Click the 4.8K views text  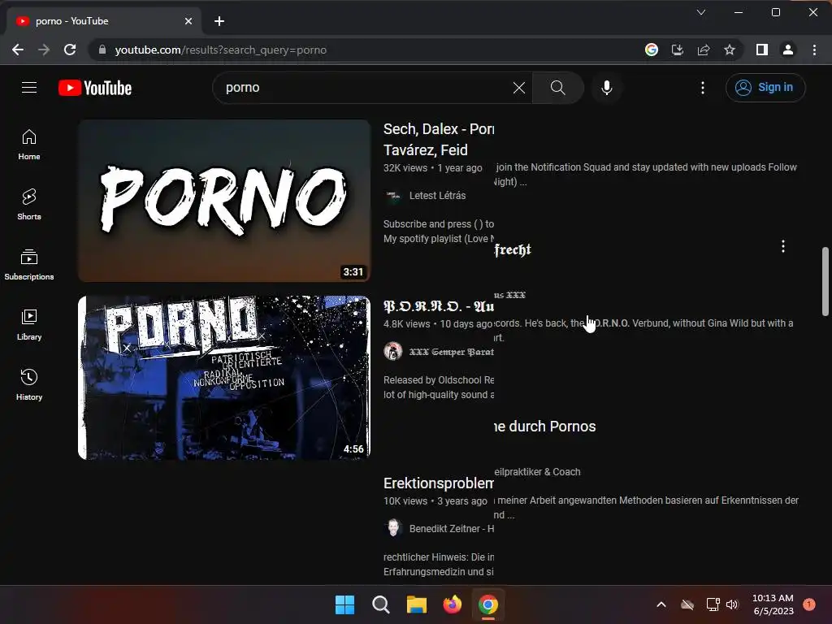click(406, 323)
